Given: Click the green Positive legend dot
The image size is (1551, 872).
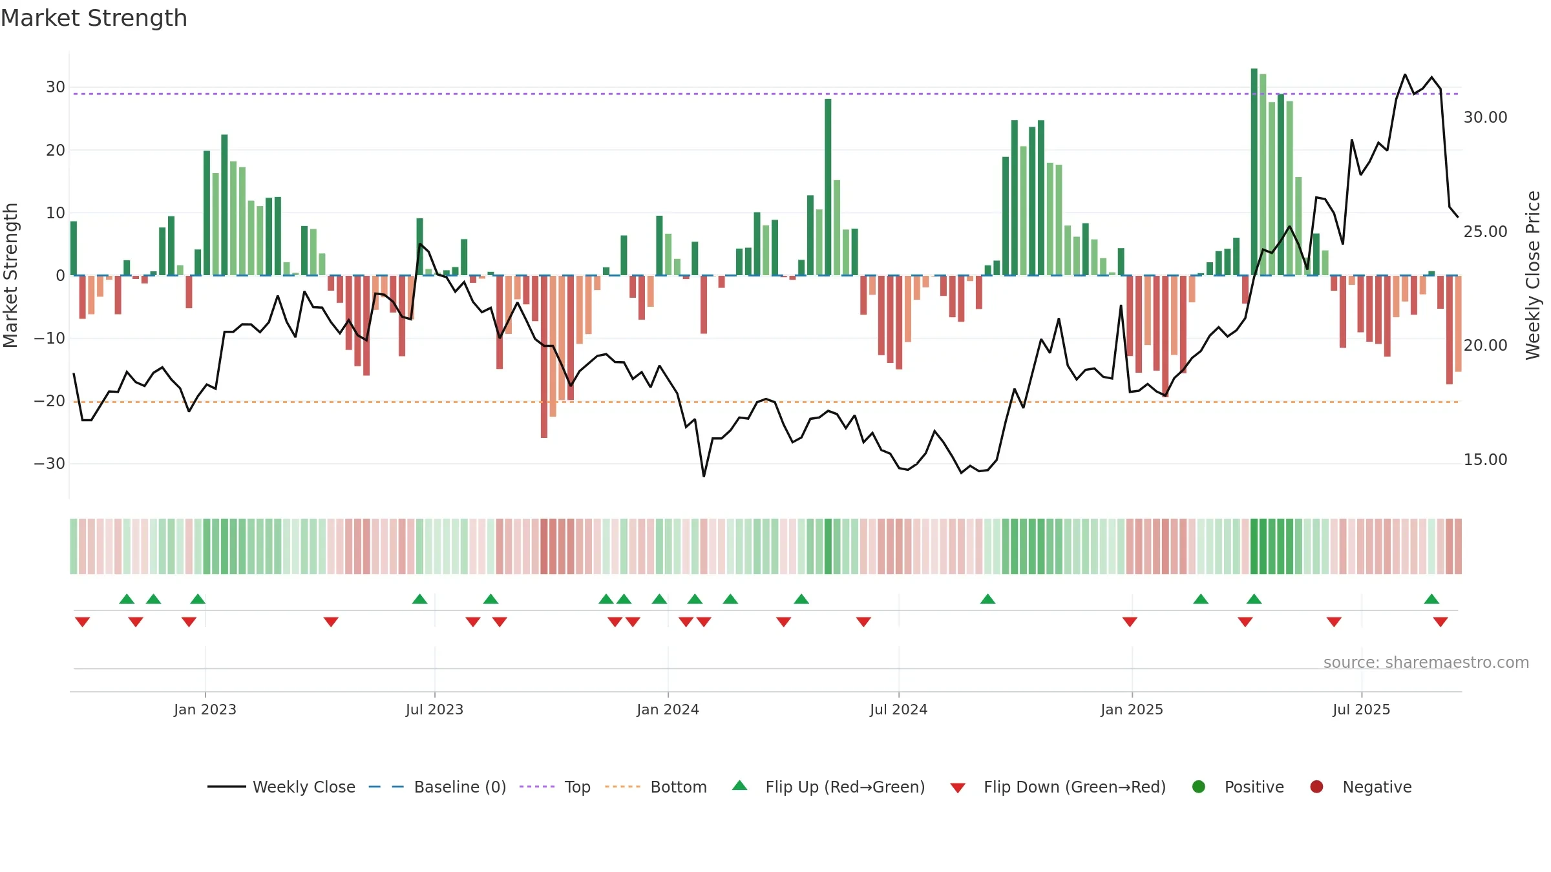Looking at the screenshot, I should 1199,787.
